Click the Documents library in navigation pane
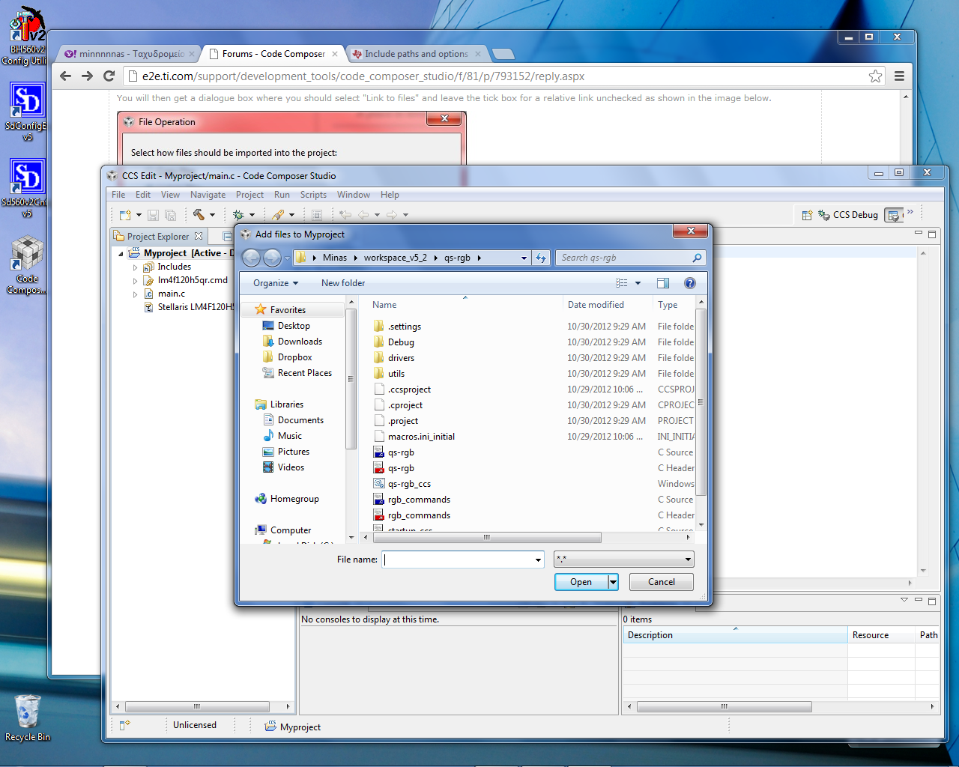The height and width of the screenshot is (767, 959). (300, 420)
